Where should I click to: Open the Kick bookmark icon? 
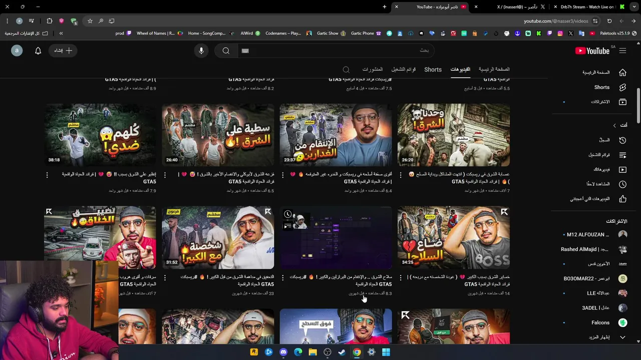(538, 33)
